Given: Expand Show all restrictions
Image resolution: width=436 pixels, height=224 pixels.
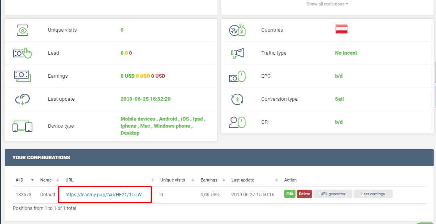Looking at the screenshot, I should pos(327,4).
